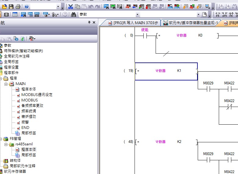The height and width of the screenshot is (174, 238).
Task: Click the Write to PLC icon
Action: coord(128,6)
